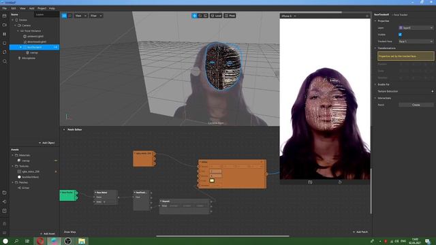
Task: Click the layout panel icon at top of left sidebar
Action: pyautogui.click(x=5, y=16)
